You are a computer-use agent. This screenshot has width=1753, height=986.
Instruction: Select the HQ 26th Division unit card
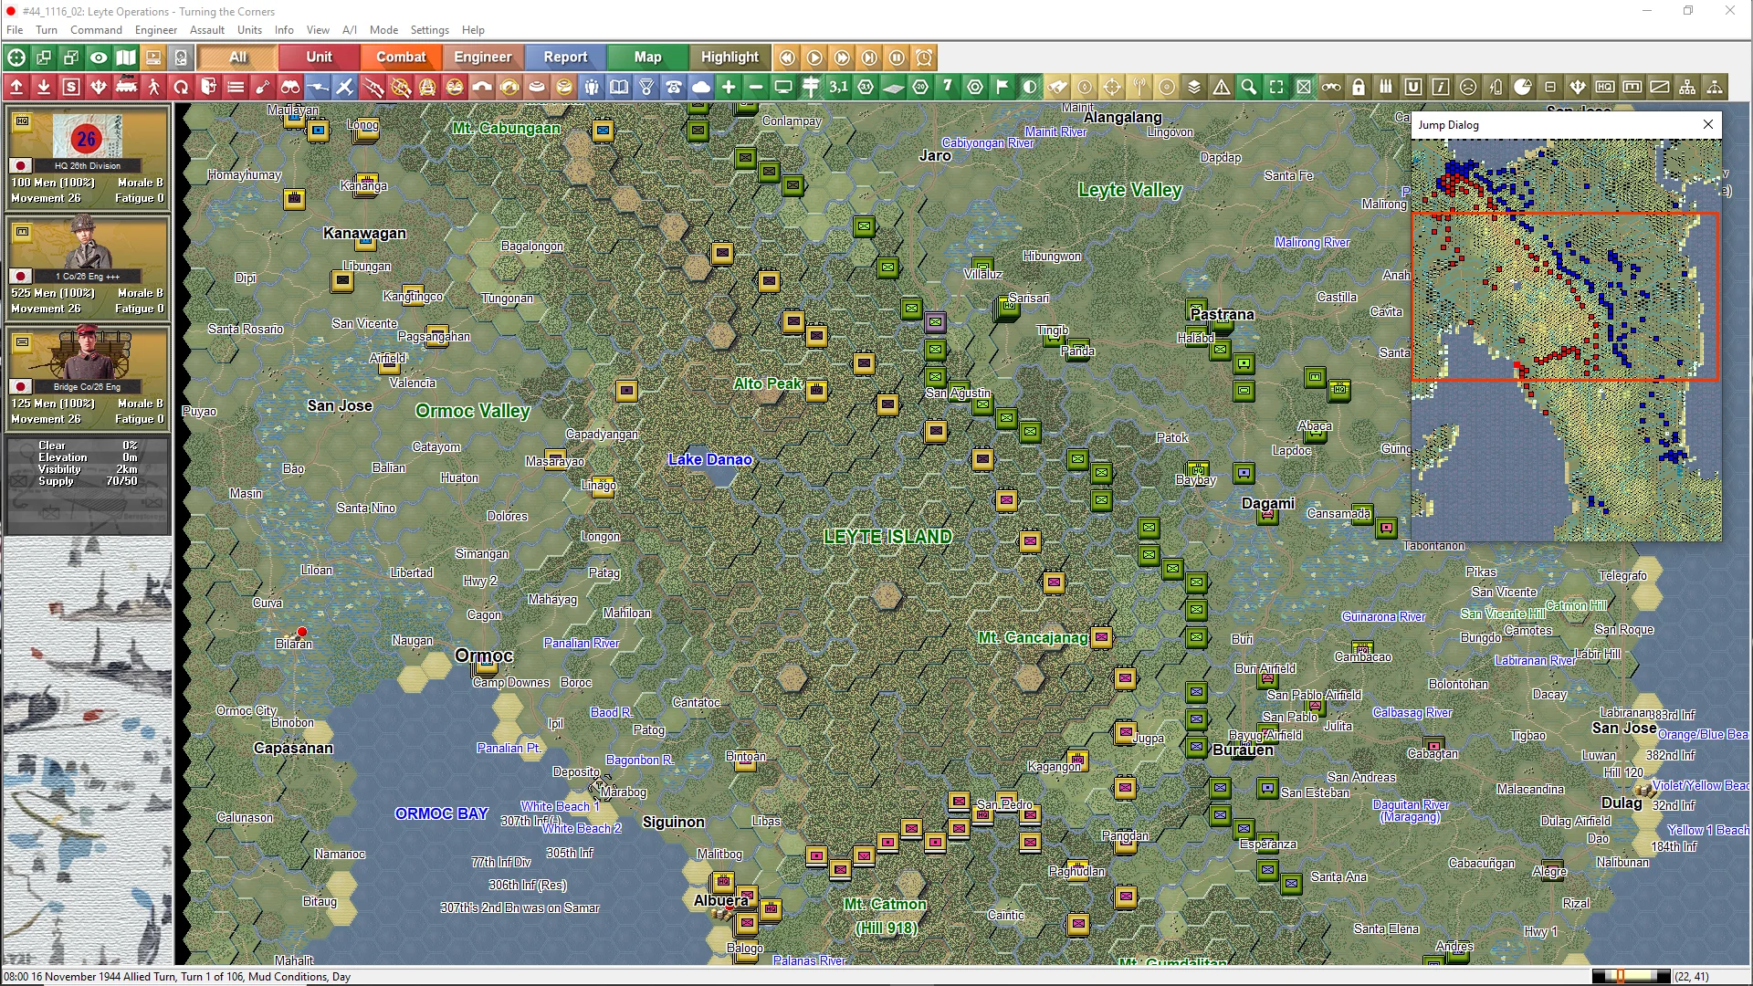pos(87,156)
